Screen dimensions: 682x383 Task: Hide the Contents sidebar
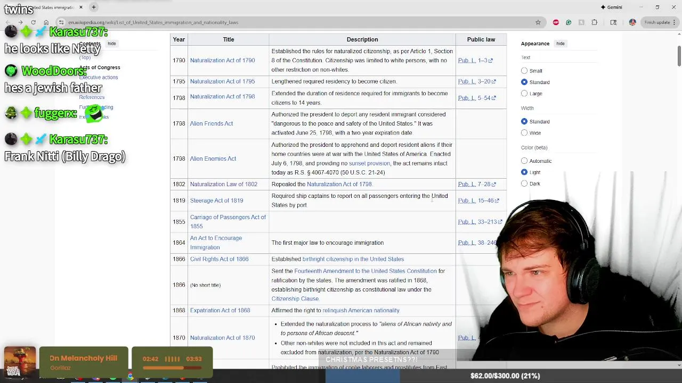tap(111, 44)
